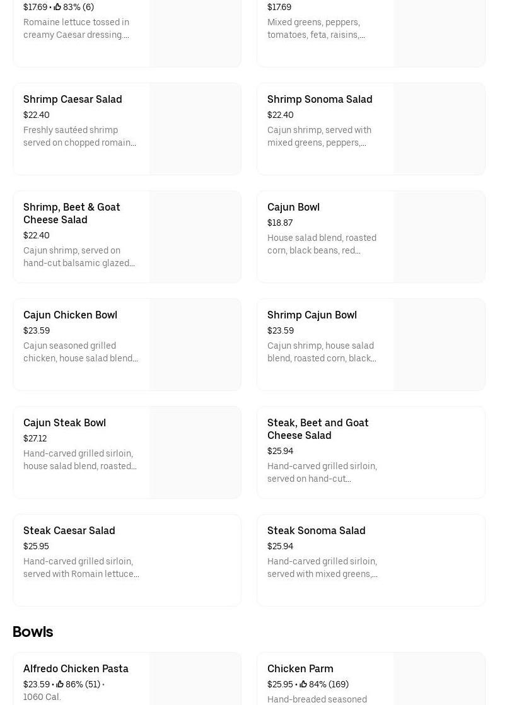Image resolution: width=507 pixels, height=705 pixels.
Task: Click the 83% thumbs-up rating icon
Action: tap(57, 8)
